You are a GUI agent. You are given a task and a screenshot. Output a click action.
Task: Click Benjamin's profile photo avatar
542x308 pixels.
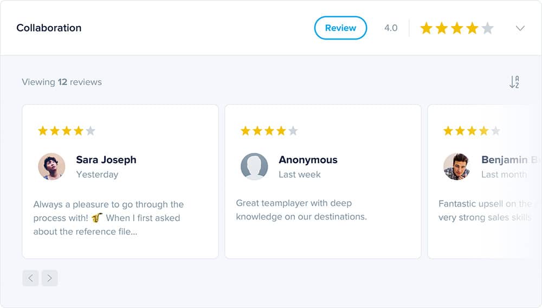point(457,166)
